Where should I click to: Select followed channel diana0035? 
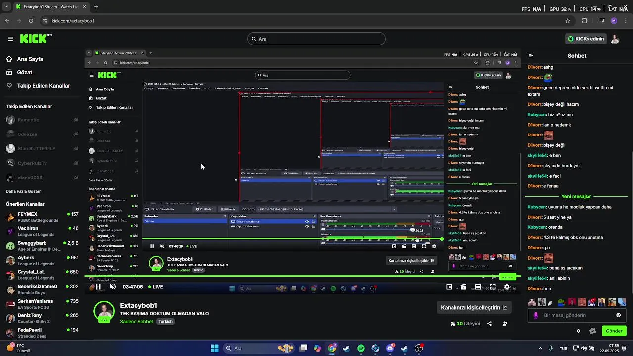coord(42,178)
